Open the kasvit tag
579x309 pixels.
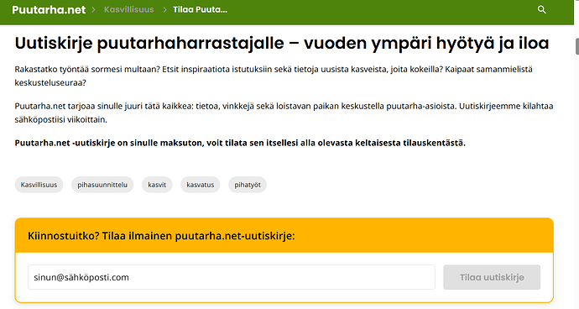tap(157, 185)
